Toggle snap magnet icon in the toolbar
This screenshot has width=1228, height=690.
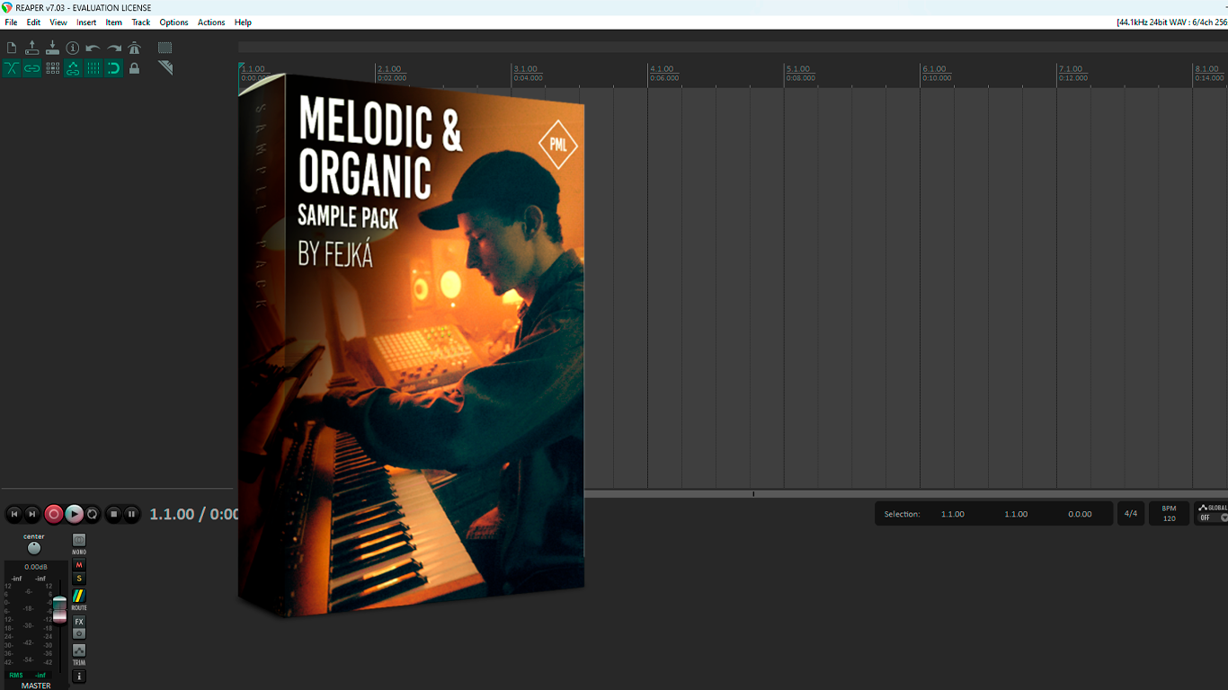[x=114, y=68]
